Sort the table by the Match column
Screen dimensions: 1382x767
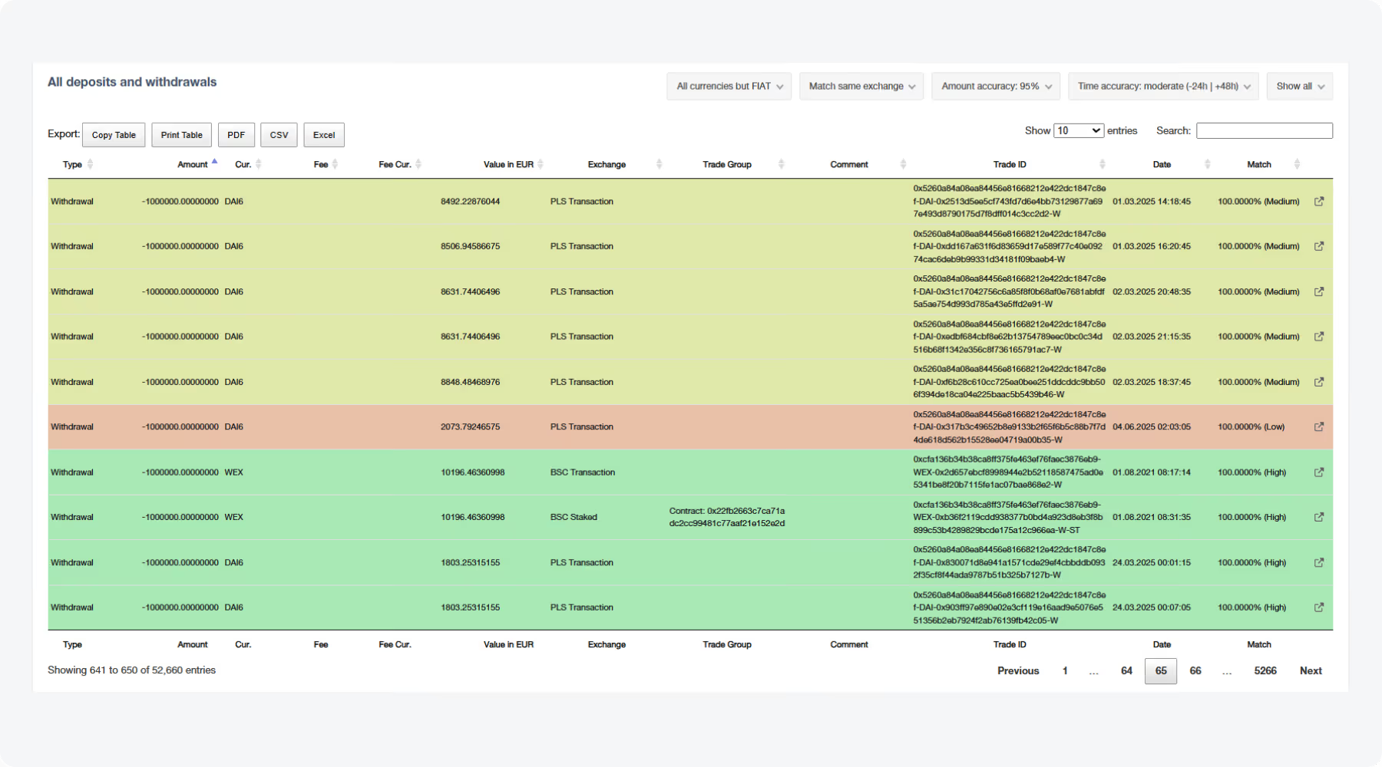pos(1298,163)
